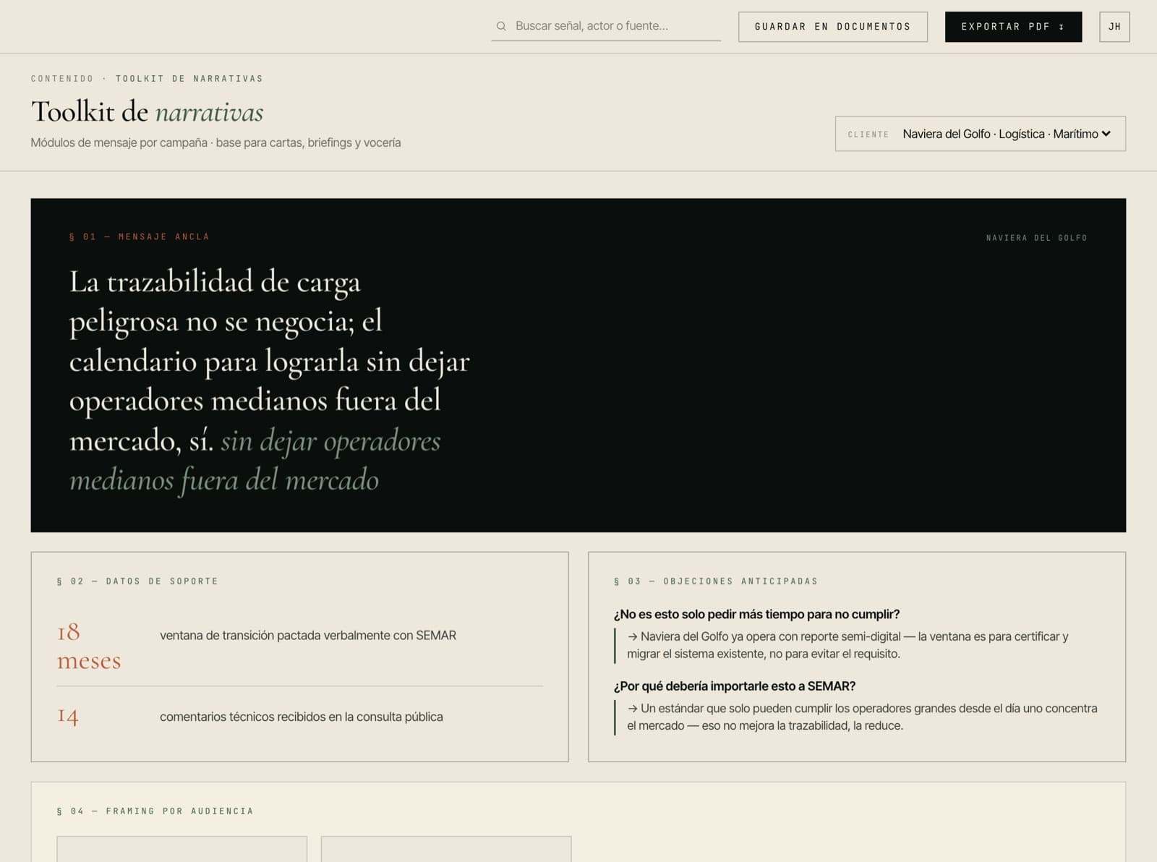Click the Toolkit de Narrativas breadcrumb
This screenshot has width=1157, height=862.
tap(189, 79)
